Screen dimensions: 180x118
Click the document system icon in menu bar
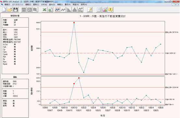click(2, 5)
